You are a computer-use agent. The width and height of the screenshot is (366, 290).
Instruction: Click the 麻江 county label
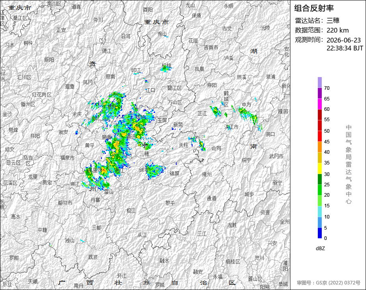coord(75,184)
